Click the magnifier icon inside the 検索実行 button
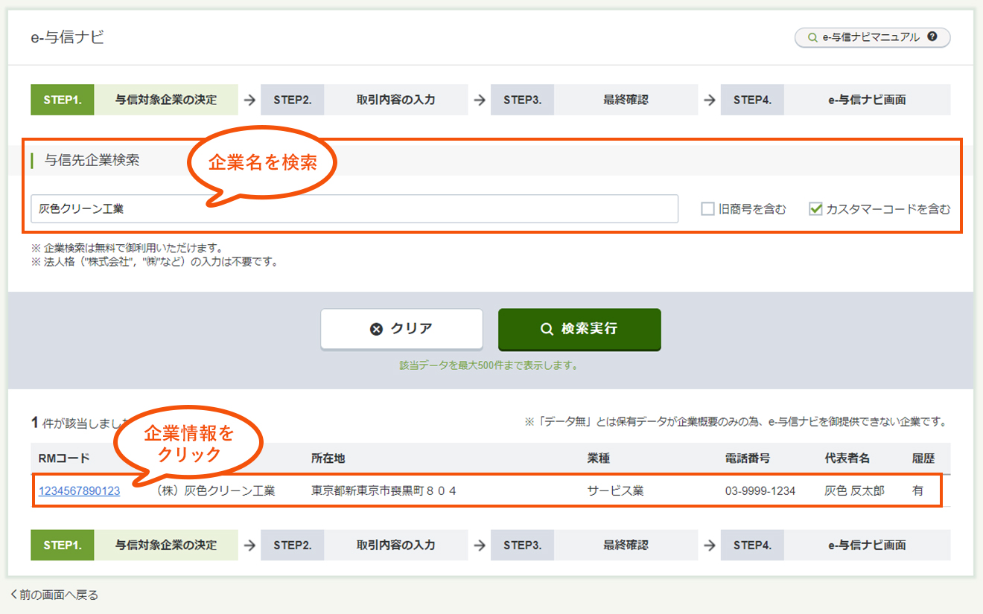This screenshot has width=983, height=614. tap(547, 330)
